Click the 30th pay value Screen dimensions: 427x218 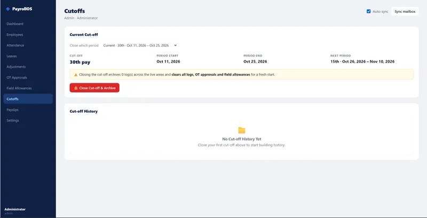pyautogui.click(x=80, y=62)
